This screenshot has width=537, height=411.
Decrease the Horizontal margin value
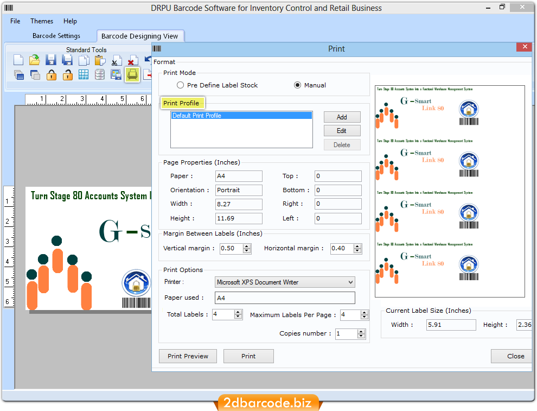tap(357, 251)
